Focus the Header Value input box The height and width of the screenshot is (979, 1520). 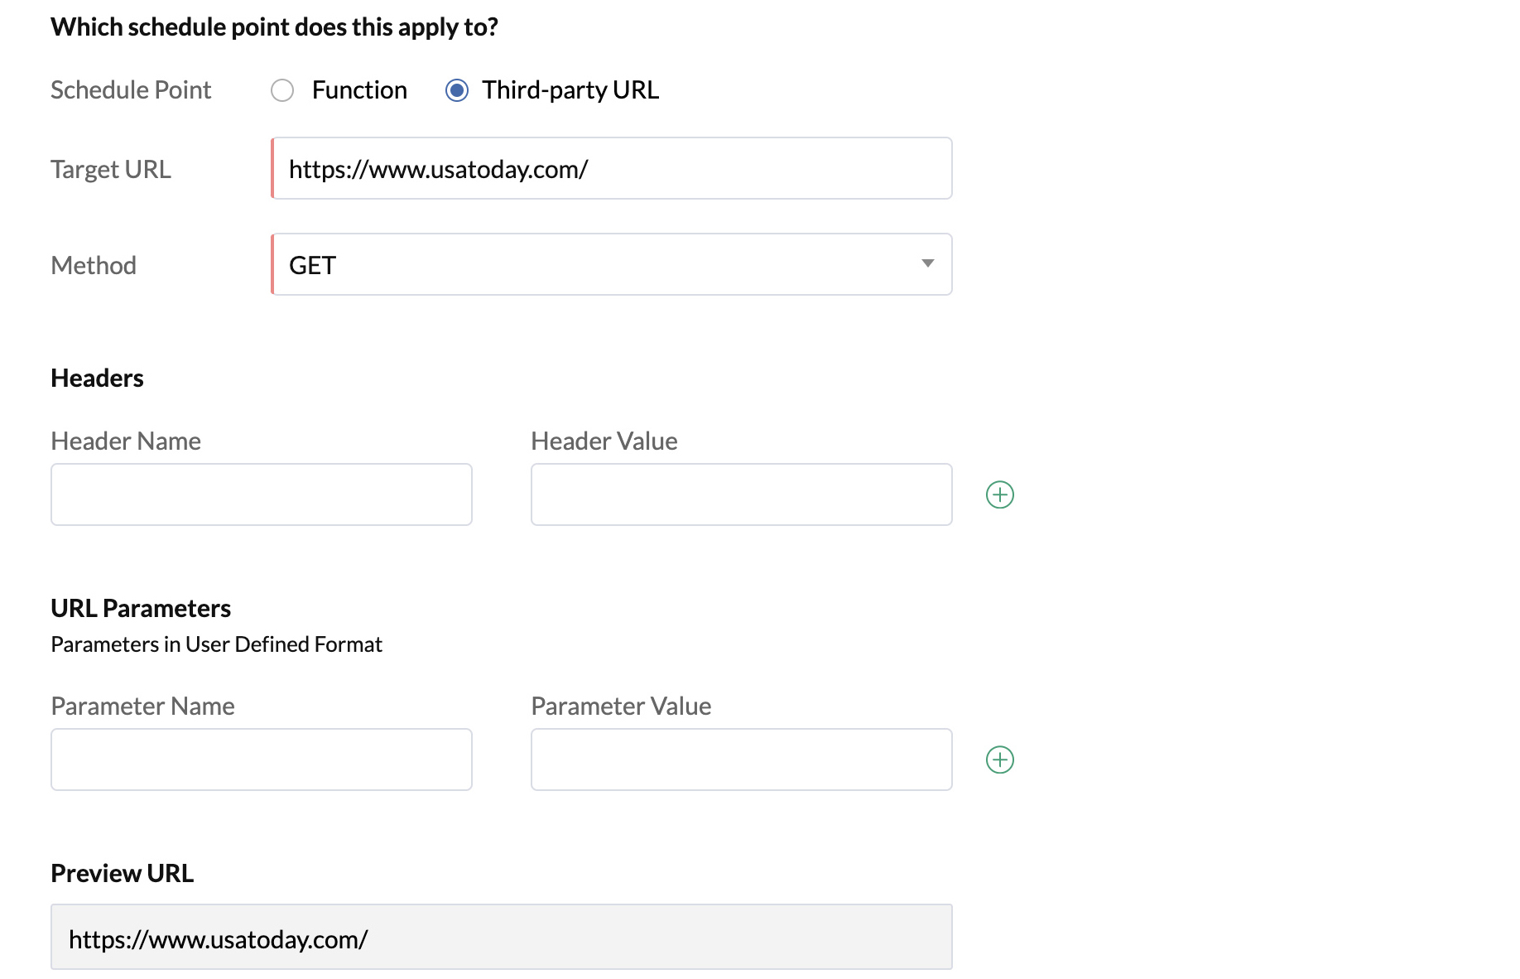point(741,494)
